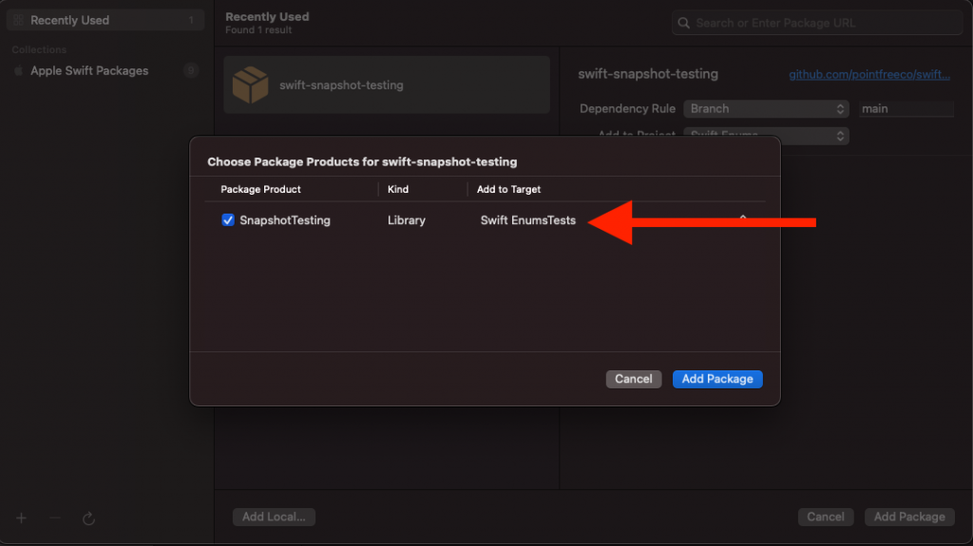Click the Apple logo icon beside Swift Packages

coord(19,70)
